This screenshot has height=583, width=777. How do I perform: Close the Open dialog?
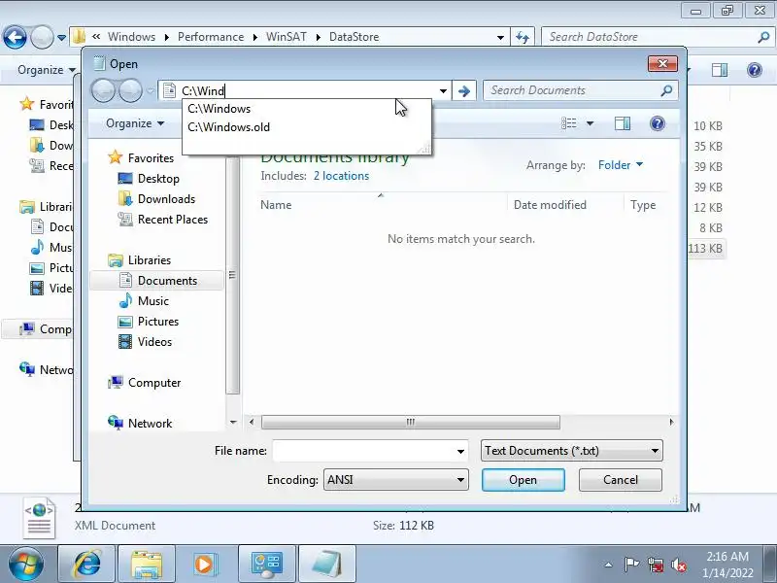662,63
